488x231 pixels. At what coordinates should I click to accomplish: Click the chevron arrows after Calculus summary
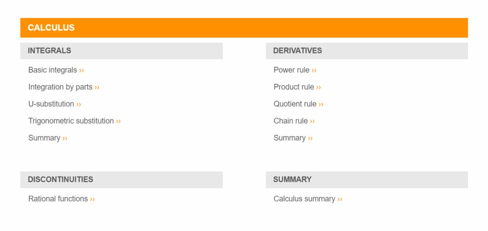[x=340, y=199]
